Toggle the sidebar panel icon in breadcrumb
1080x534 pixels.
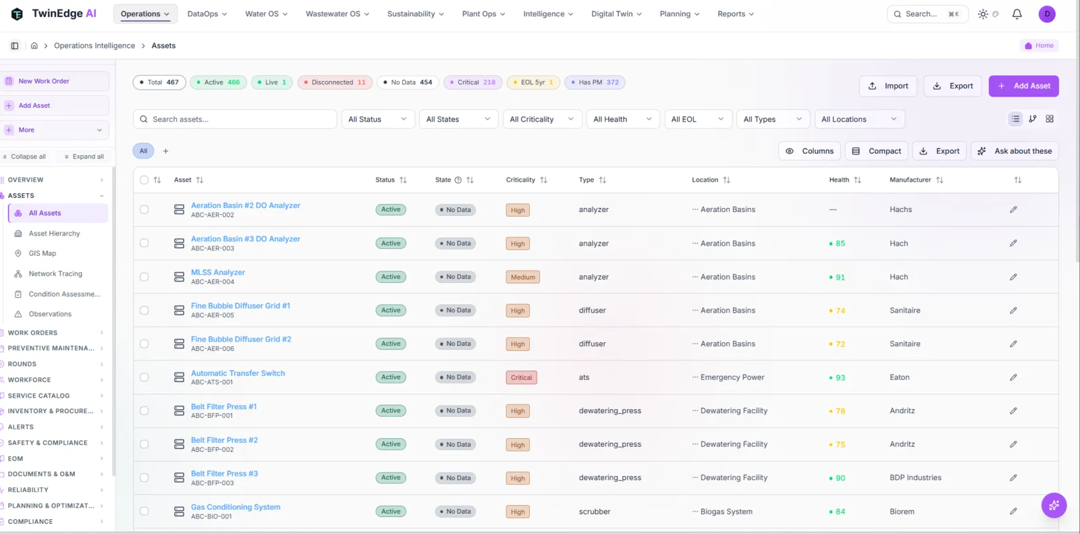14,46
